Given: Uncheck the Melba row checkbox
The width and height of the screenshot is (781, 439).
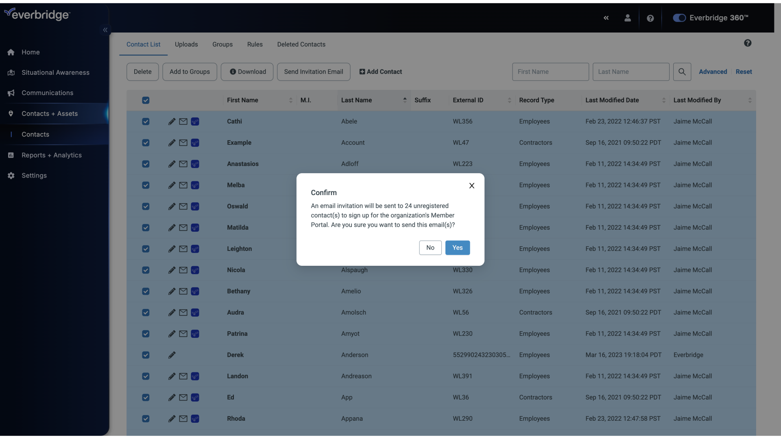Looking at the screenshot, I should coord(146,185).
